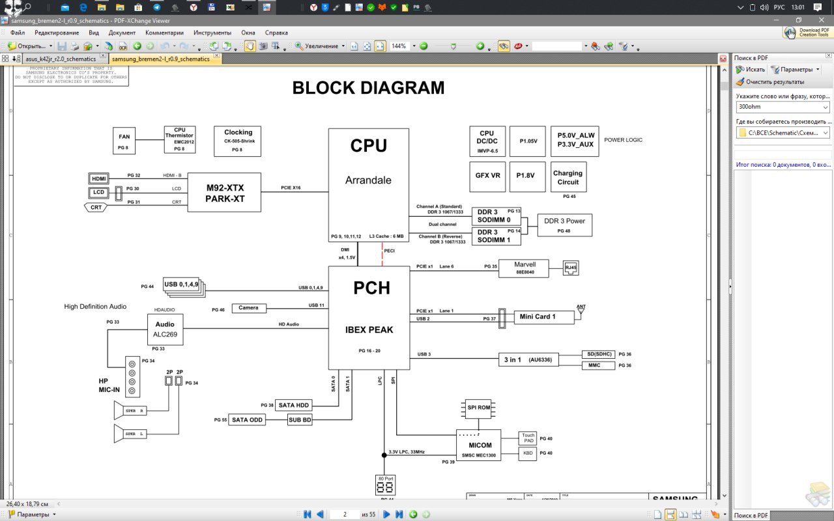Image resolution: width=834 pixels, height=521 pixels.
Task: Open the Инструменты menu
Action: pos(212,33)
